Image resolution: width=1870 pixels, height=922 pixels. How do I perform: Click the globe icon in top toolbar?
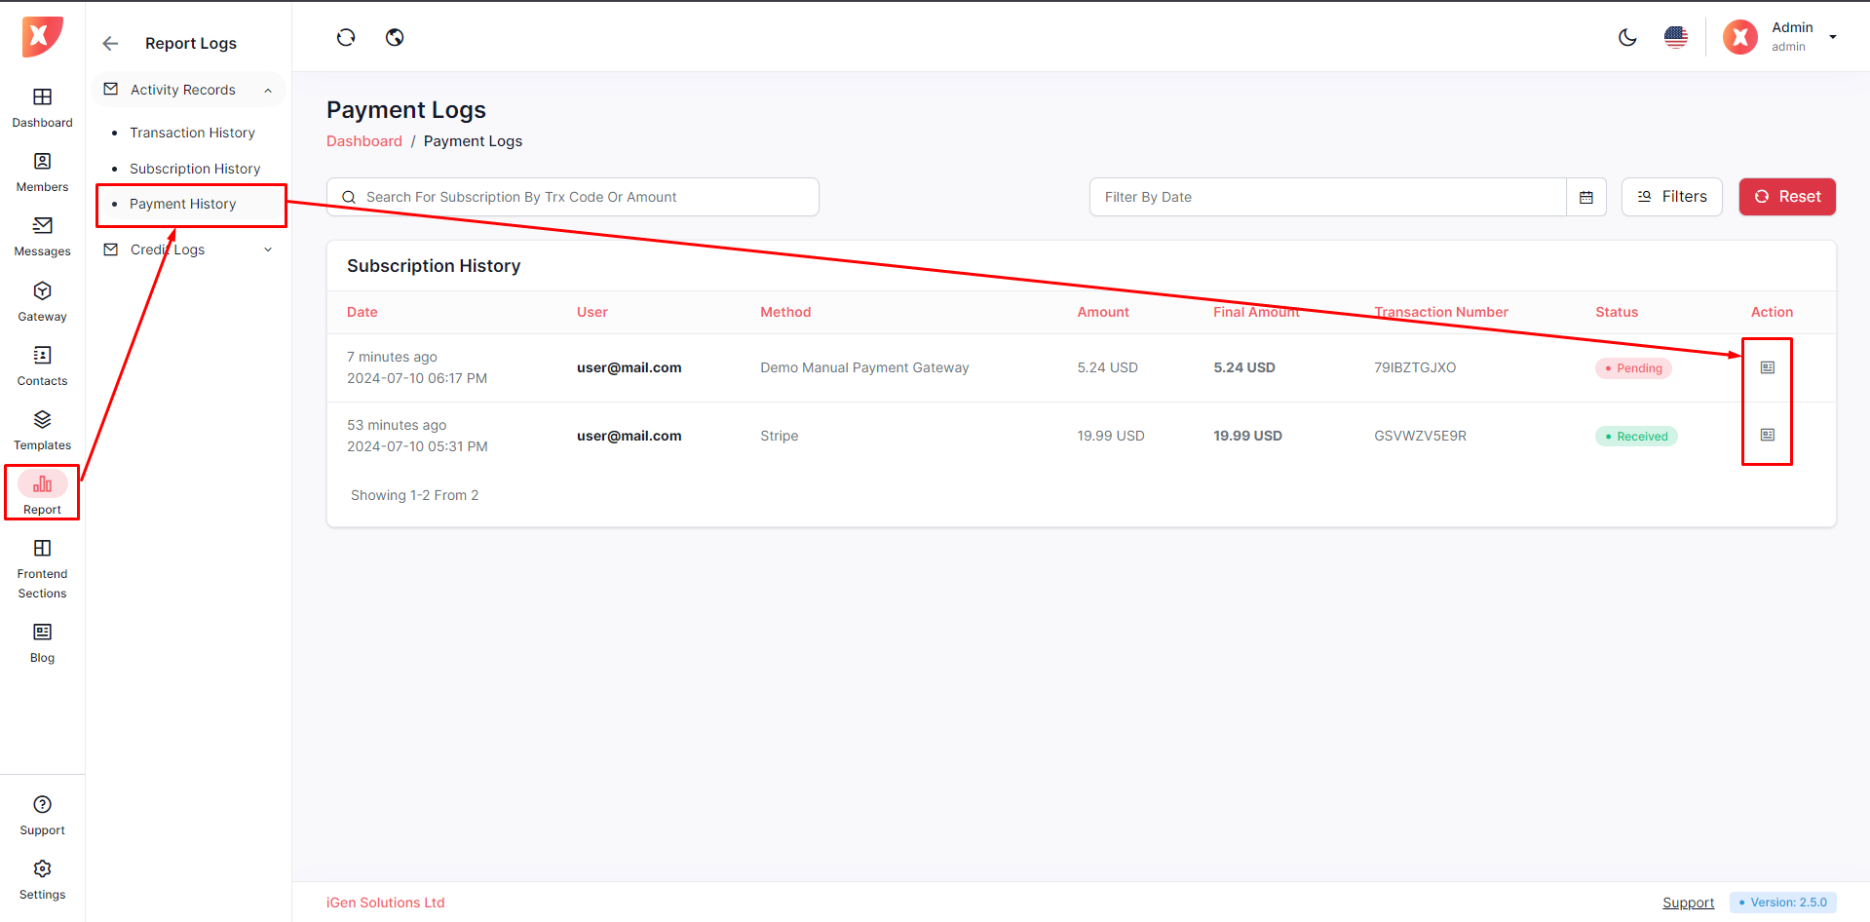point(395,38)
